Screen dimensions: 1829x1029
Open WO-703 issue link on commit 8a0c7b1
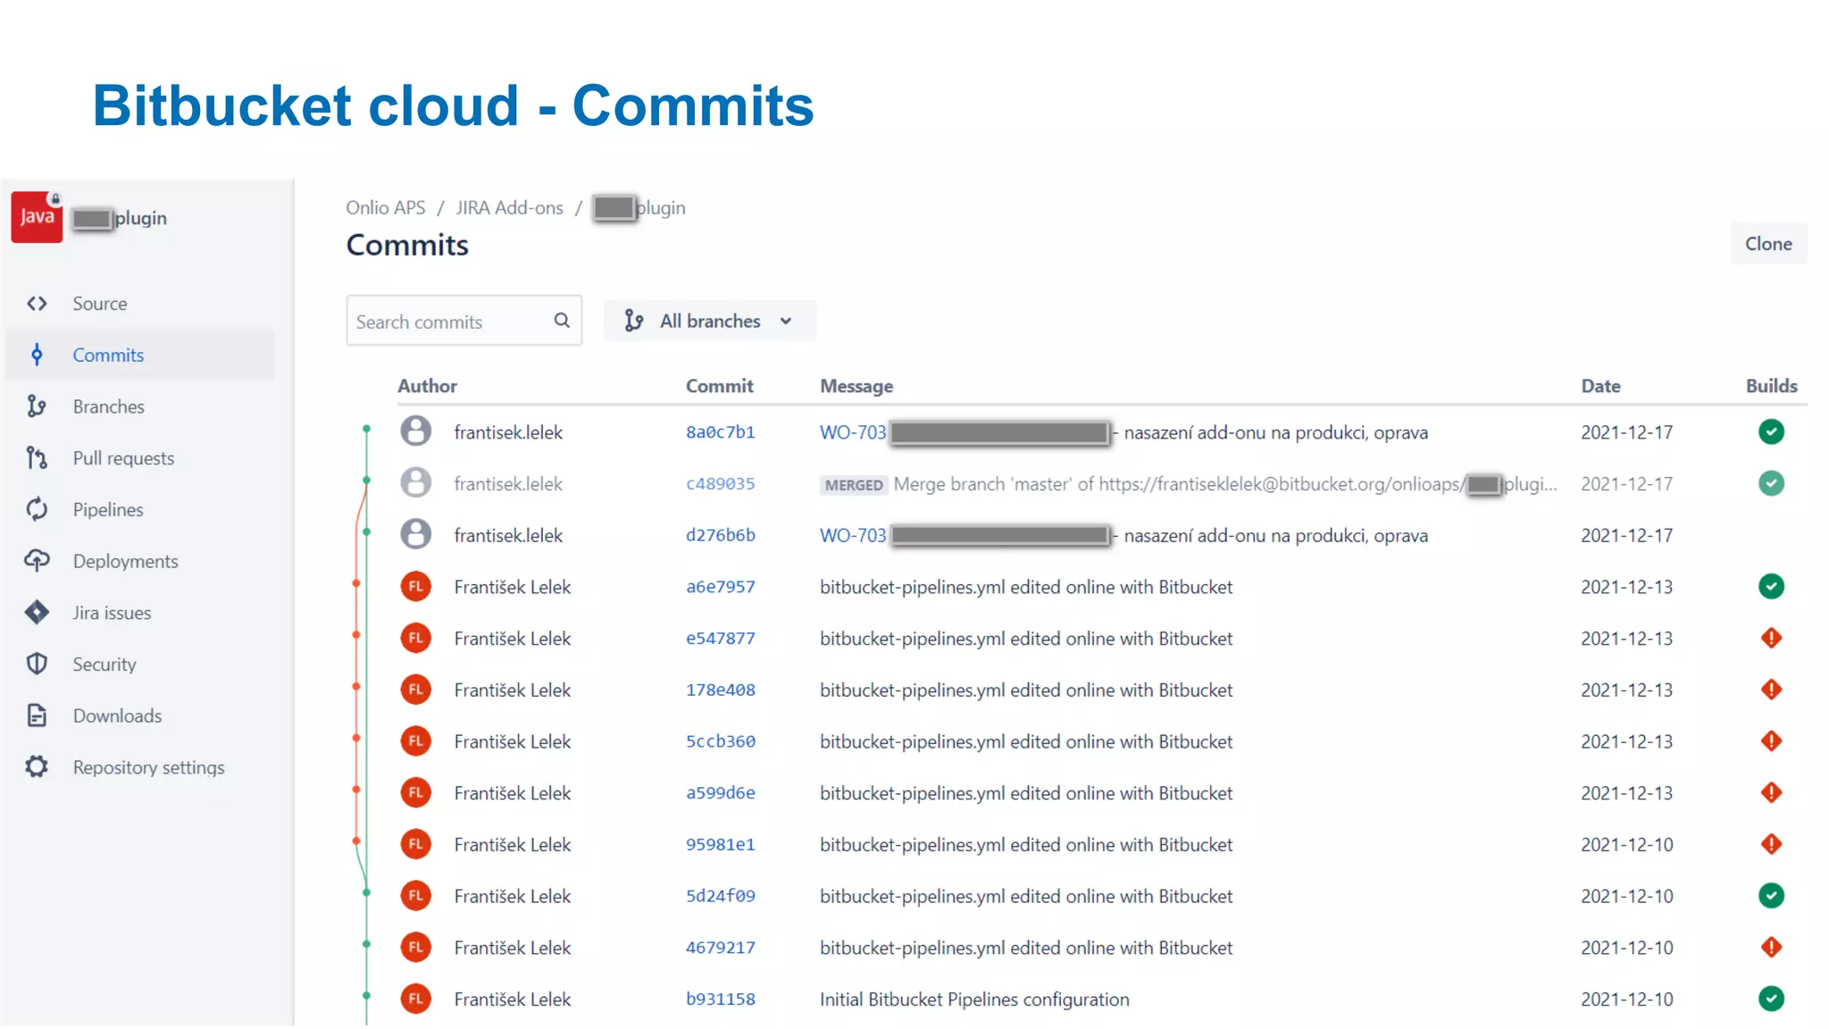(x=853, y=432)
